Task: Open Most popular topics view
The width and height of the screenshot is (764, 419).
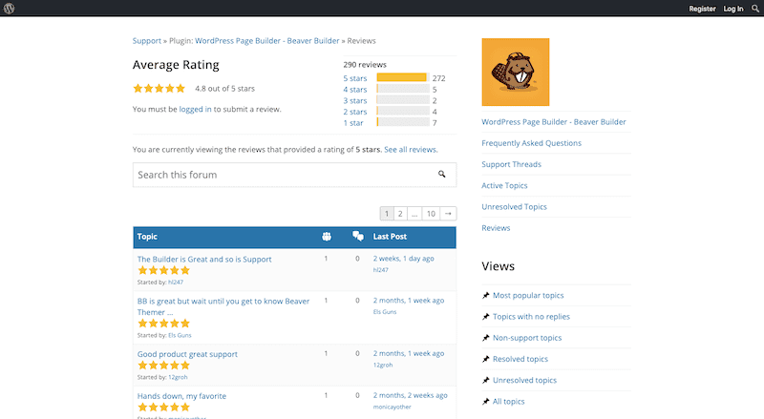Action: click(x=528, y=295)
